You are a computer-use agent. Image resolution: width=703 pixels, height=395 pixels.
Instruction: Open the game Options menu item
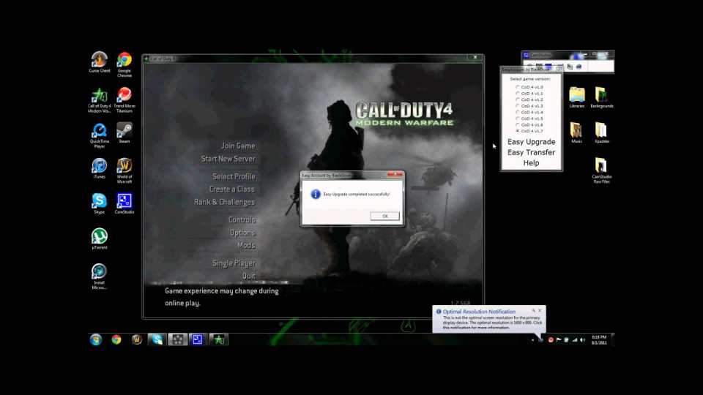[242, 233]
